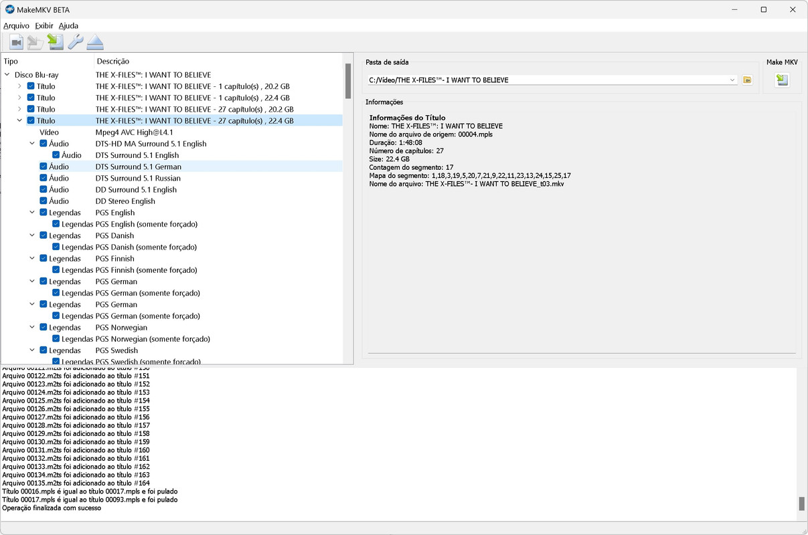Open the output folder path dropdown
Image resolution: width=808 pixels, height=535 pixels.
tap(732, 80)
